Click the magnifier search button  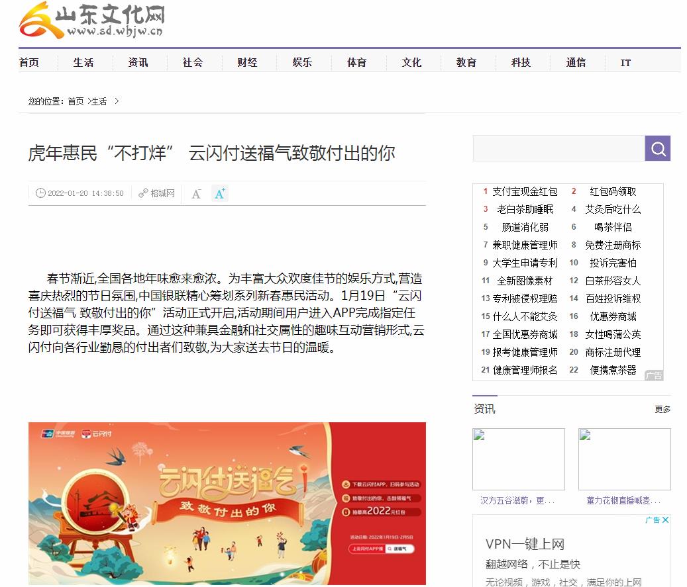click(658, 148)
